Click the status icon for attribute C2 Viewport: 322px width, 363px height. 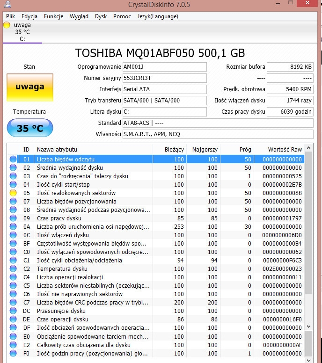point(13,269)
